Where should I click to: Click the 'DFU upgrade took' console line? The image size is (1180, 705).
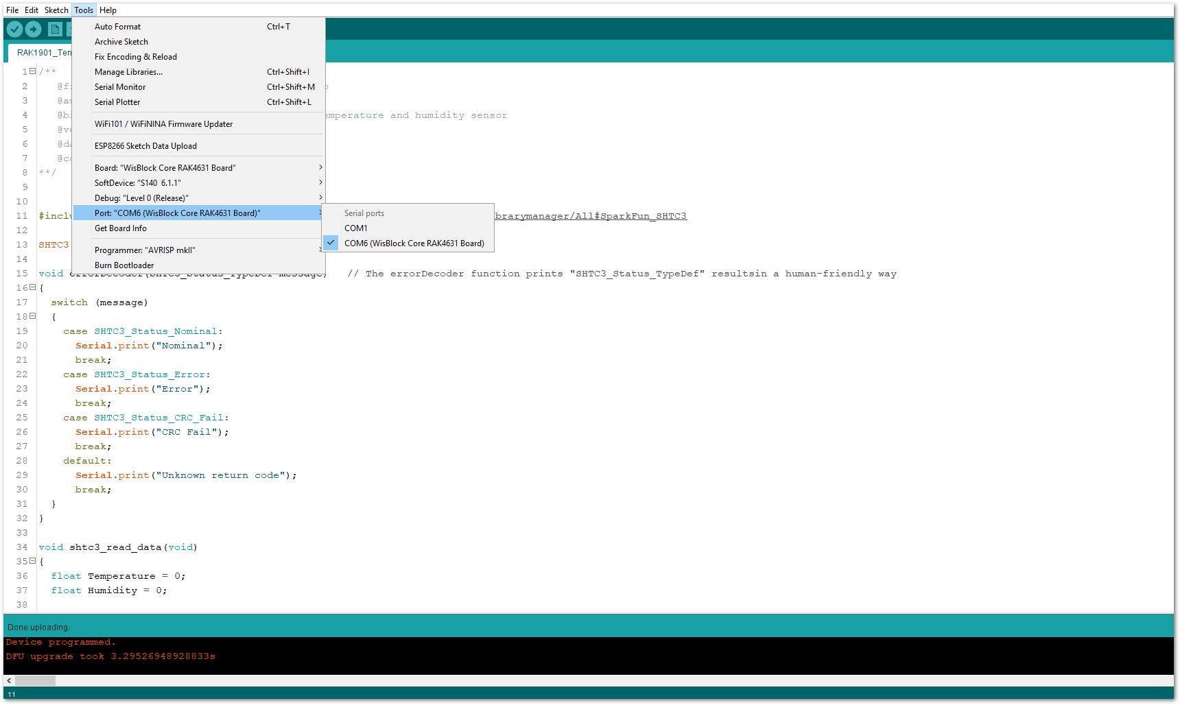click(110, 657)
